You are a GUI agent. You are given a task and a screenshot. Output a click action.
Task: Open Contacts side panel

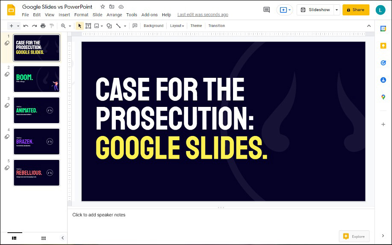tap(383, 80)
